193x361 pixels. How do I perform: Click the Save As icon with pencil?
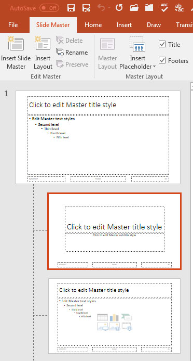coord(87,8)
